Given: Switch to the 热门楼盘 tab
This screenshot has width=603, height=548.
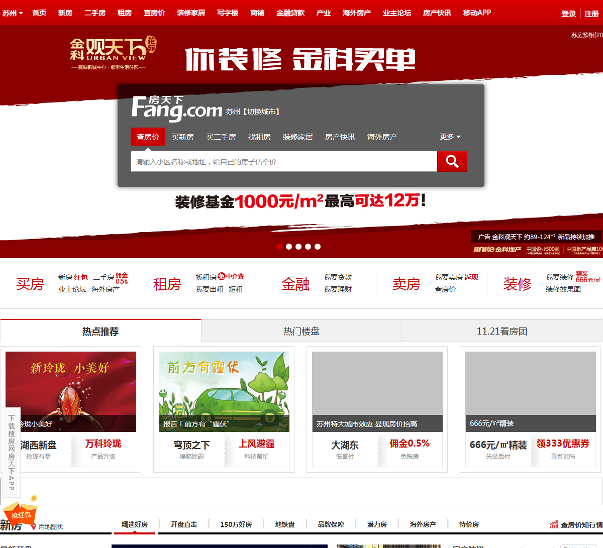Looking at the screenshot, I should click(301, 331).
